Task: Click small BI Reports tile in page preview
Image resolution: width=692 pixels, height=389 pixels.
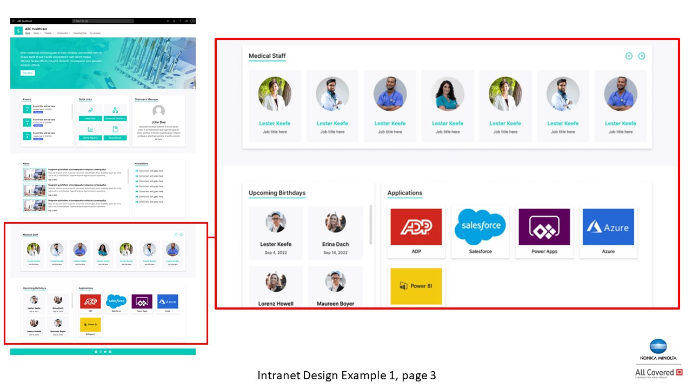Action: (90, 327)
